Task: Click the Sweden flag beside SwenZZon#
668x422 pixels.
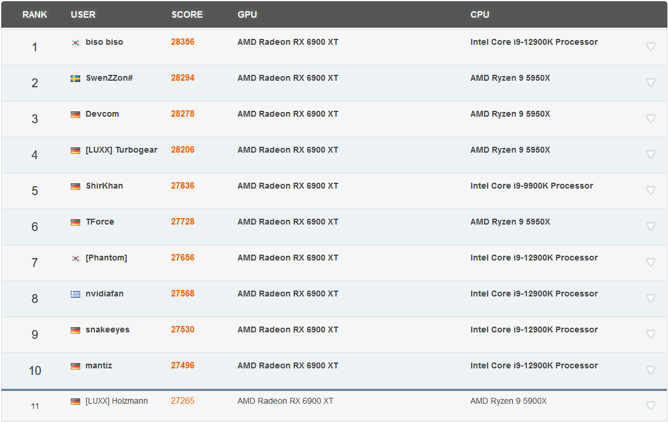Action: (75, 78)
